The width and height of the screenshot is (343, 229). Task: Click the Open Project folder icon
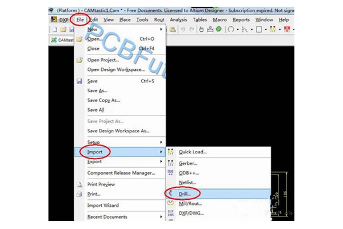[x=79, y=60]
